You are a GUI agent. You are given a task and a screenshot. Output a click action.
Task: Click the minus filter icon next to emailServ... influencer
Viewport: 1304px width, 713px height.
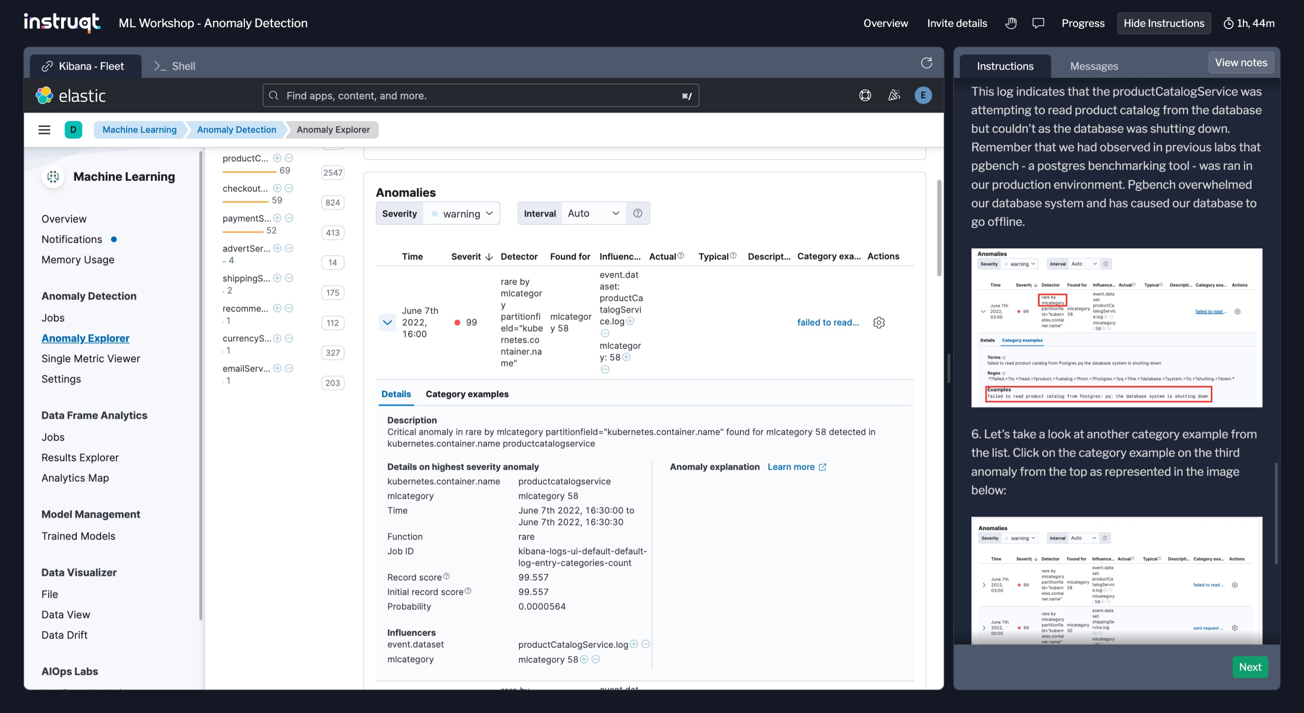click(x=289, y=368)
